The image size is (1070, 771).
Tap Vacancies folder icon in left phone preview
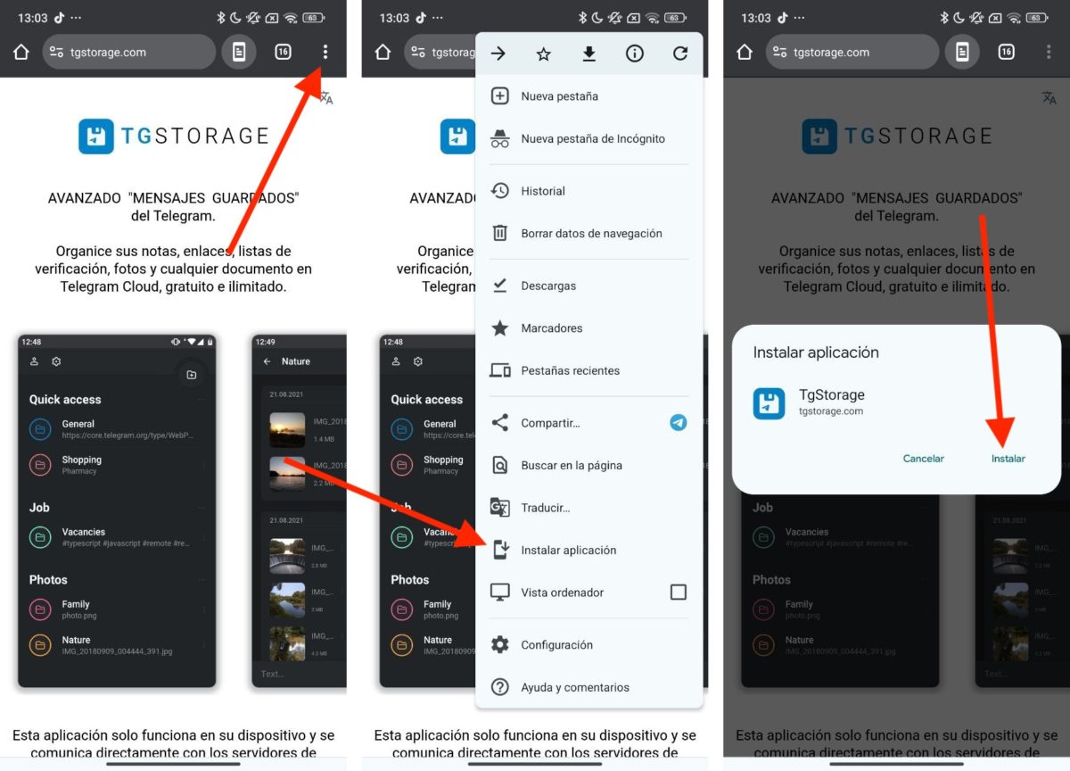pos(40,537)
